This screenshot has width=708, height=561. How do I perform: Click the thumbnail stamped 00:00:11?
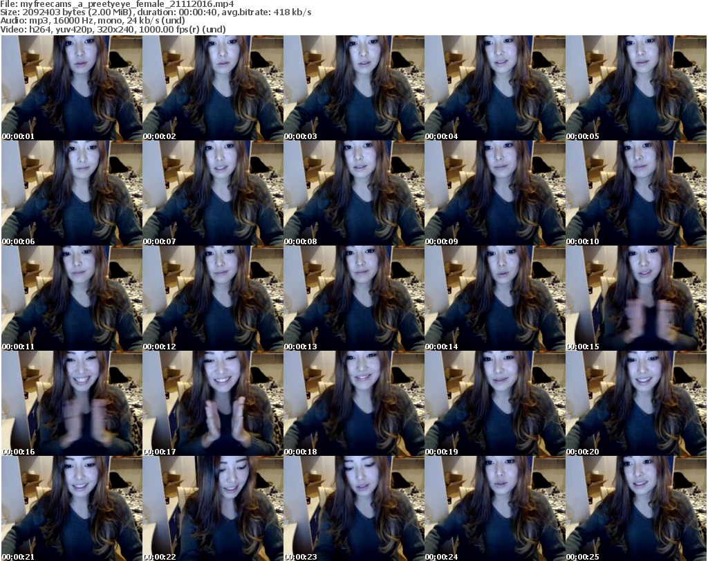tap(72, 299)
